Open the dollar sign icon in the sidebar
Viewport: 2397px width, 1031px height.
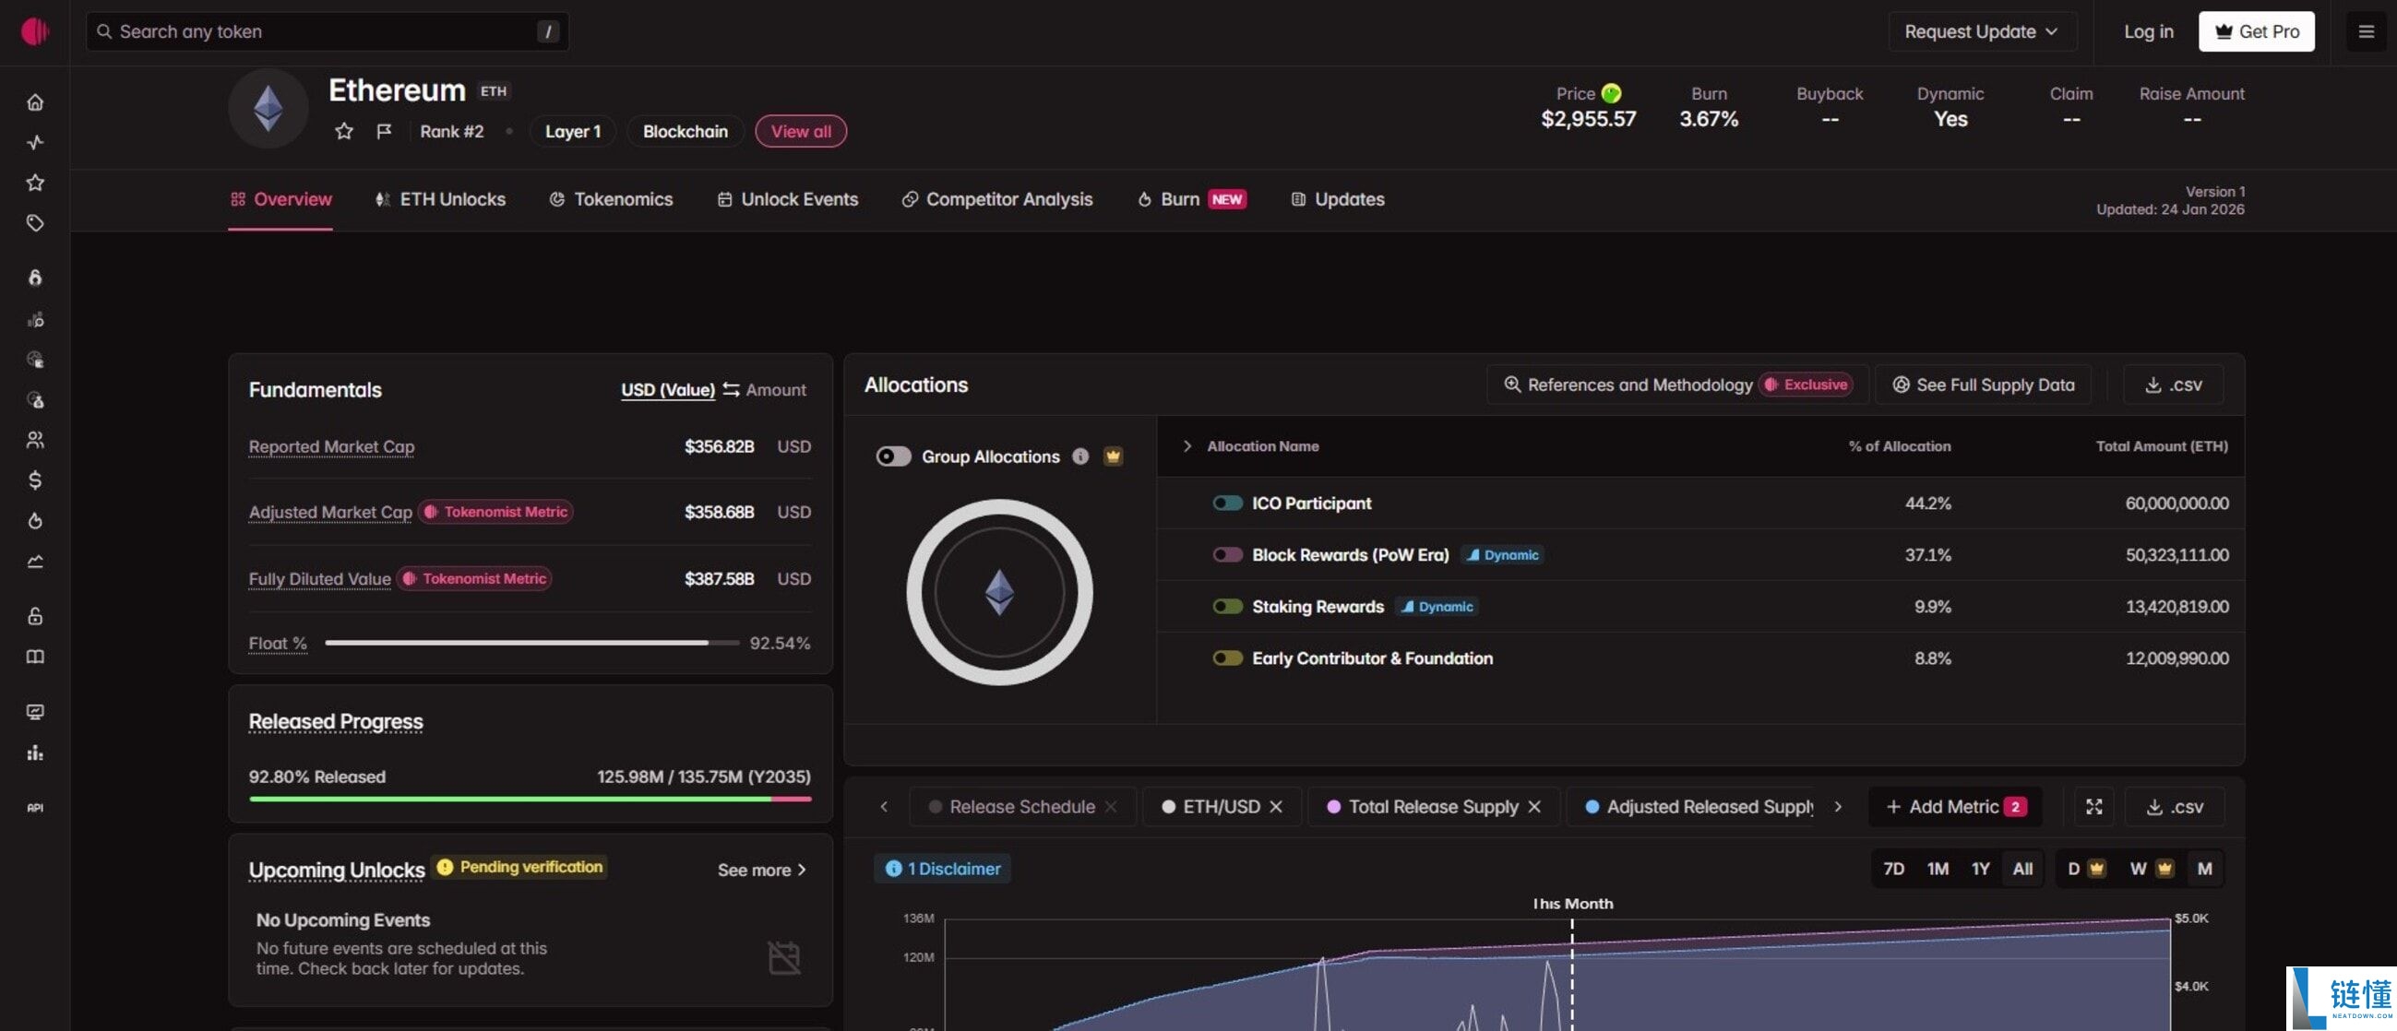[x=34, y=480]
